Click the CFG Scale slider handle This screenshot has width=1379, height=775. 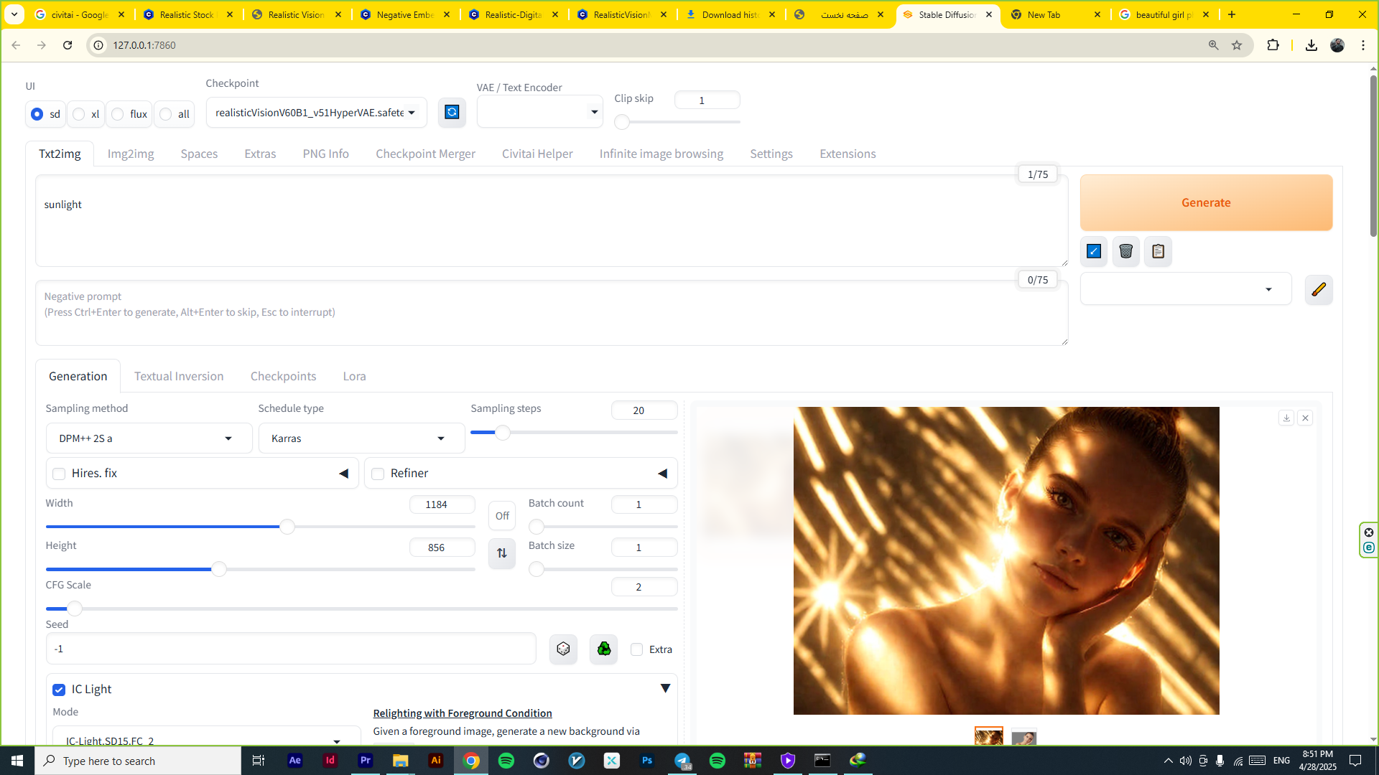[75, 609]
